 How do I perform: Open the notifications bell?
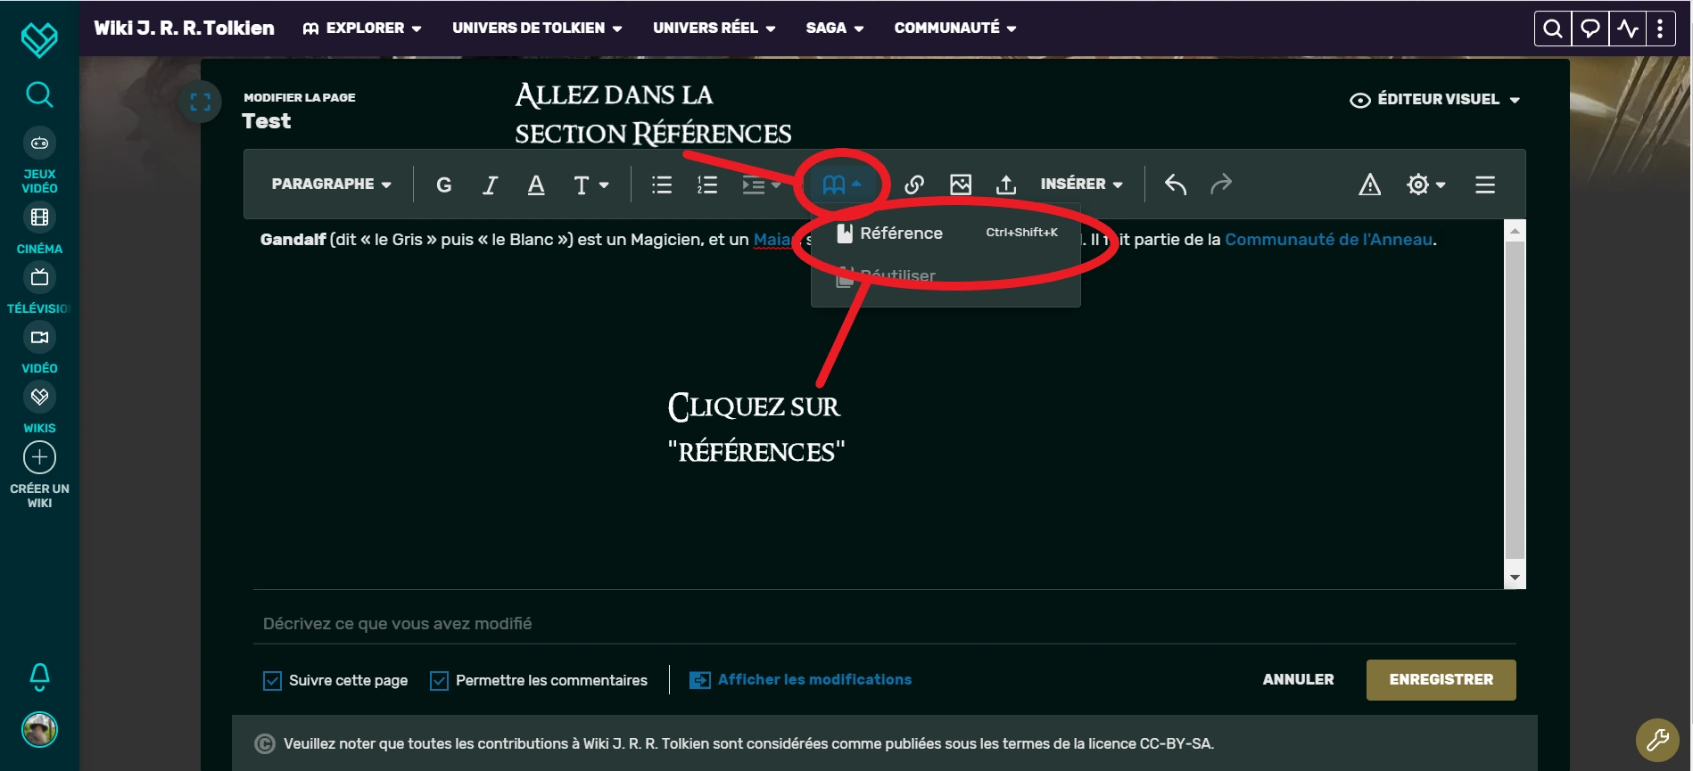tap(39, 677)
